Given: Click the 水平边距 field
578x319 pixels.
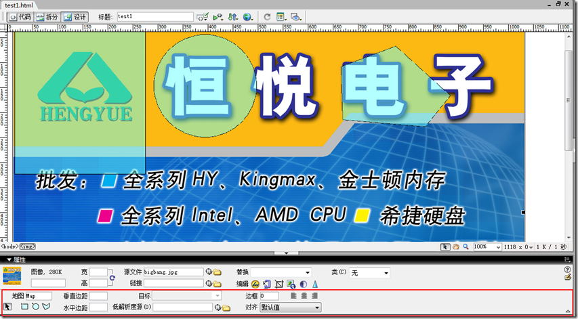Looking at the screenshot, I should [98, 307].
